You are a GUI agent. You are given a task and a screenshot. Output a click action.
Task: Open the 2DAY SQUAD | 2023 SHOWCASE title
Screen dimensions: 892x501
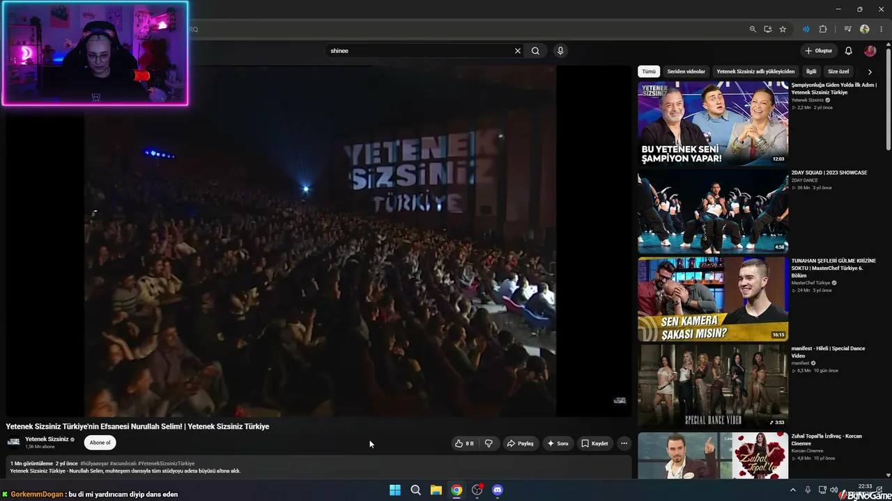point(829,173)
